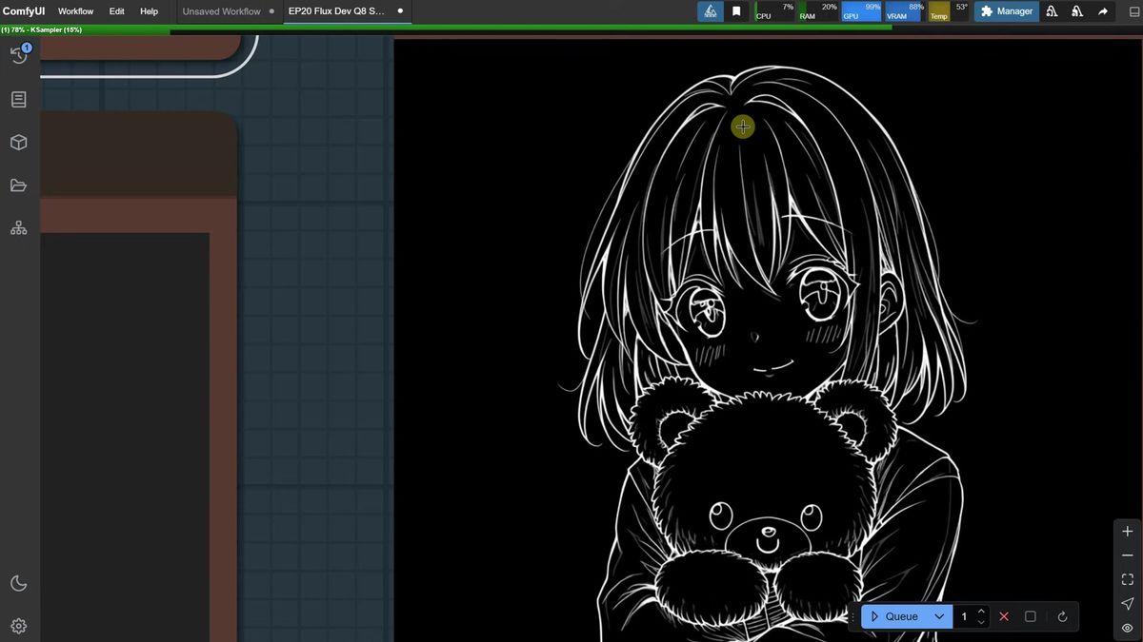Open the workflows folder icon in sidebar
The width and height of the screenshot is (1143, 642).
coord(19,185)
